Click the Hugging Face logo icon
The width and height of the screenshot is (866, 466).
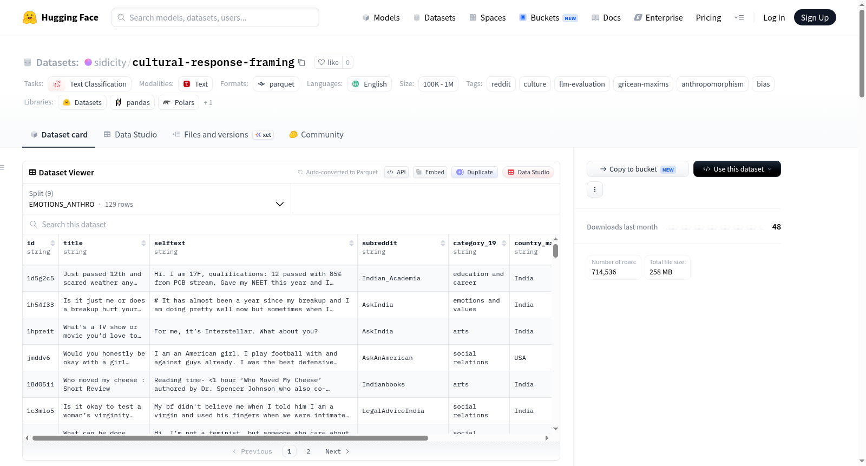tap(30, 17)
